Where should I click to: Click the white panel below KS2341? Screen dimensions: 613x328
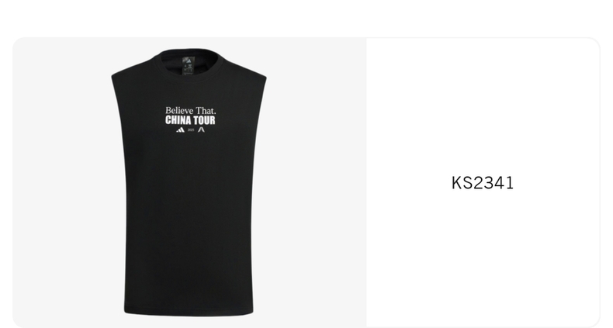pyautogui.click(x=483, y=257)
